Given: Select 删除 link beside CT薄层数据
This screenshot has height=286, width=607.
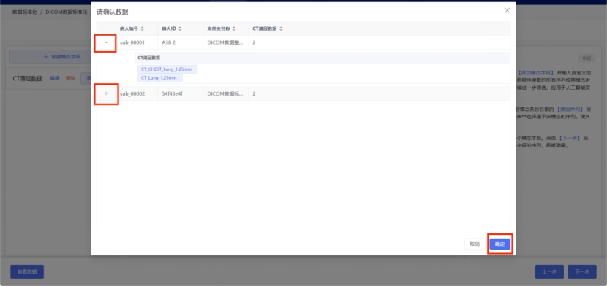Looking at the screenshot, I should tap(70, 78).
